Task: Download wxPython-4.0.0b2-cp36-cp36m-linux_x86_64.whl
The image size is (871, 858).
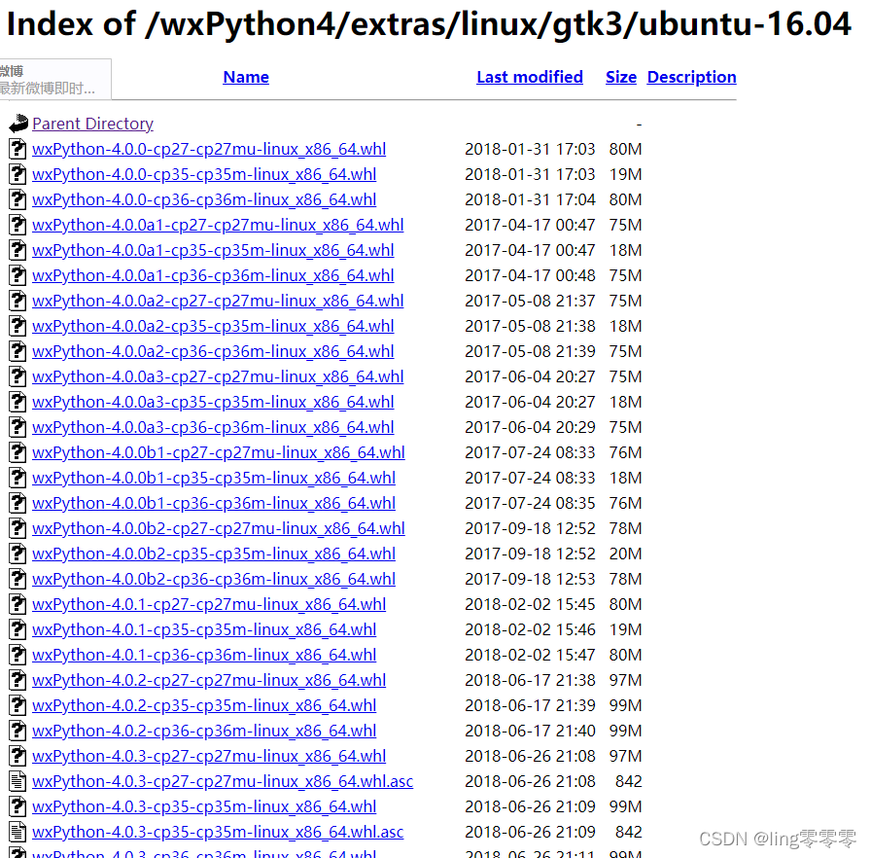Action: (214, 579)
